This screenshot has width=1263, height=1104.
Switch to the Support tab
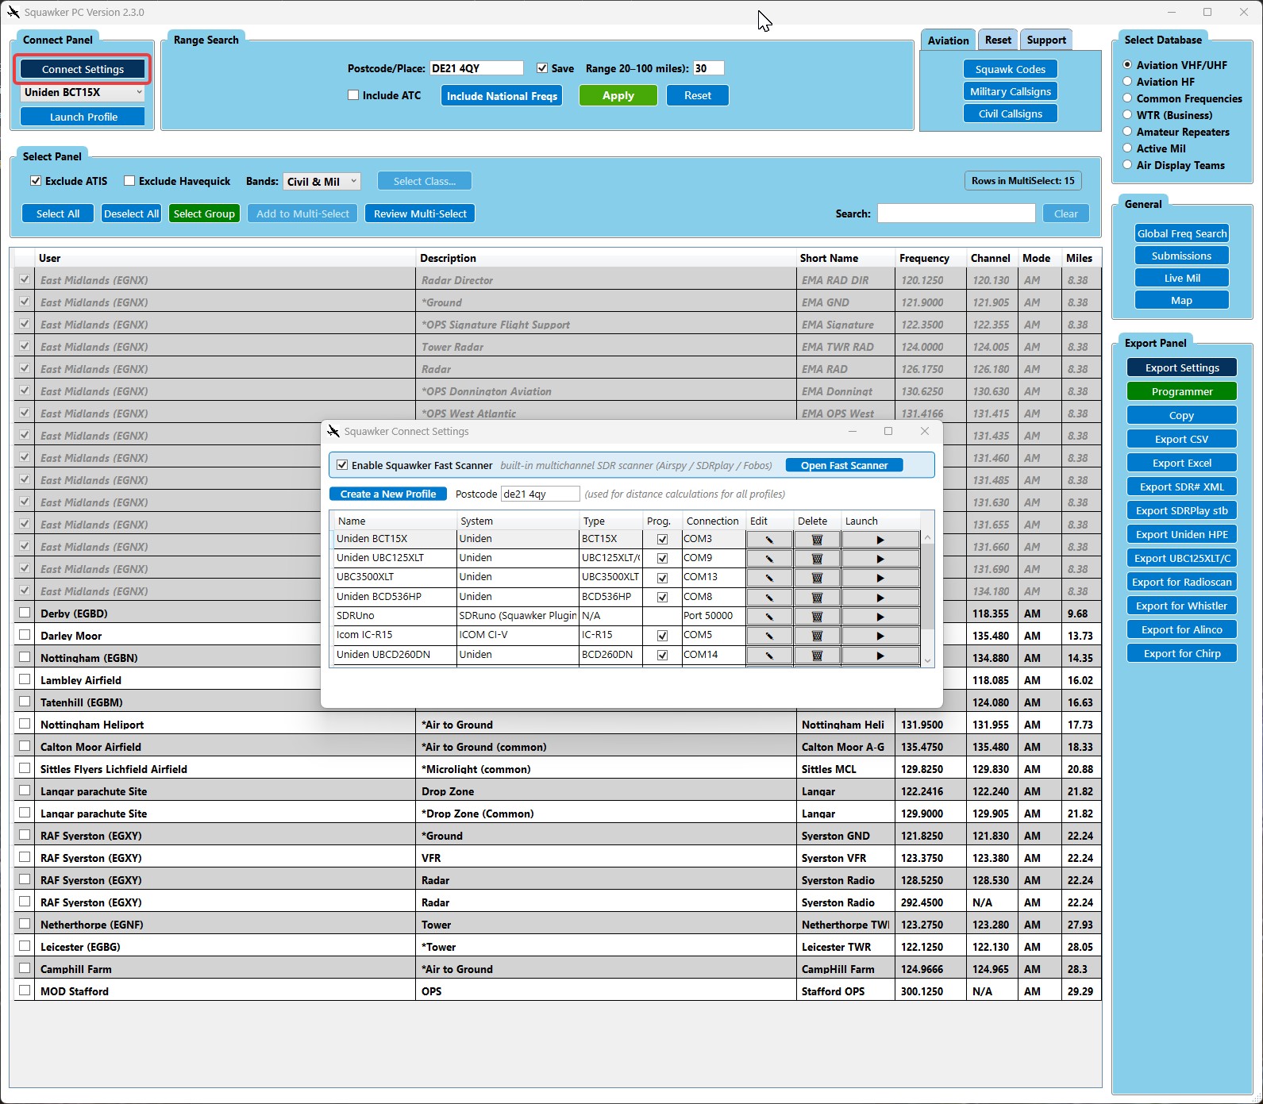pyautogui.click(x=1046, y=40)
